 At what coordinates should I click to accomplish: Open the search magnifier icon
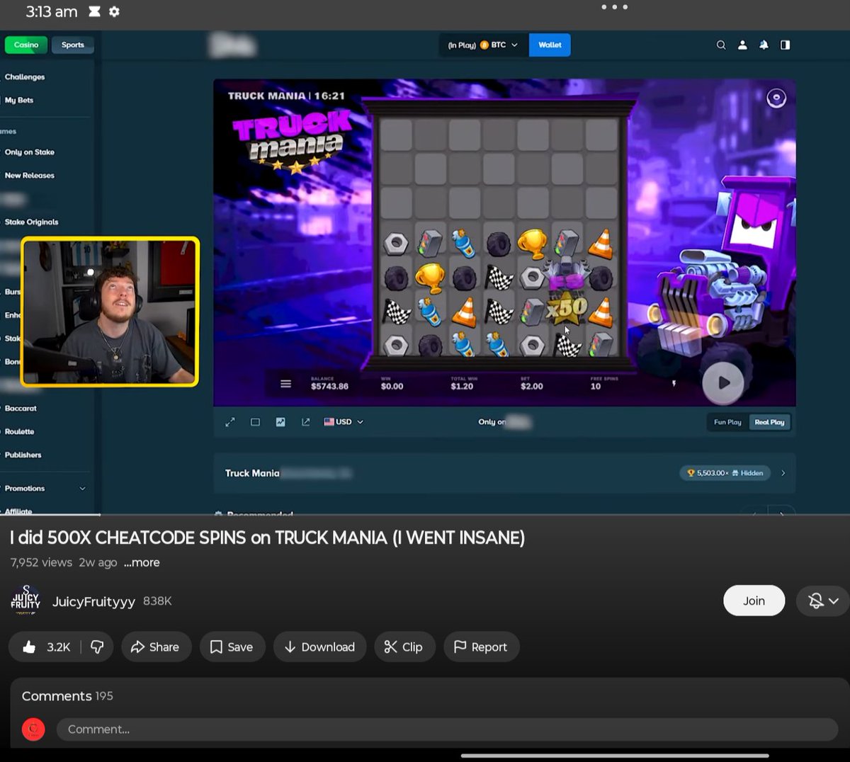pos(721,45)
